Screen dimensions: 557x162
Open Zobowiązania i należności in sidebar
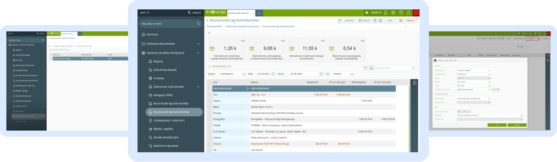pyautogui.click(x=169, y=120)
